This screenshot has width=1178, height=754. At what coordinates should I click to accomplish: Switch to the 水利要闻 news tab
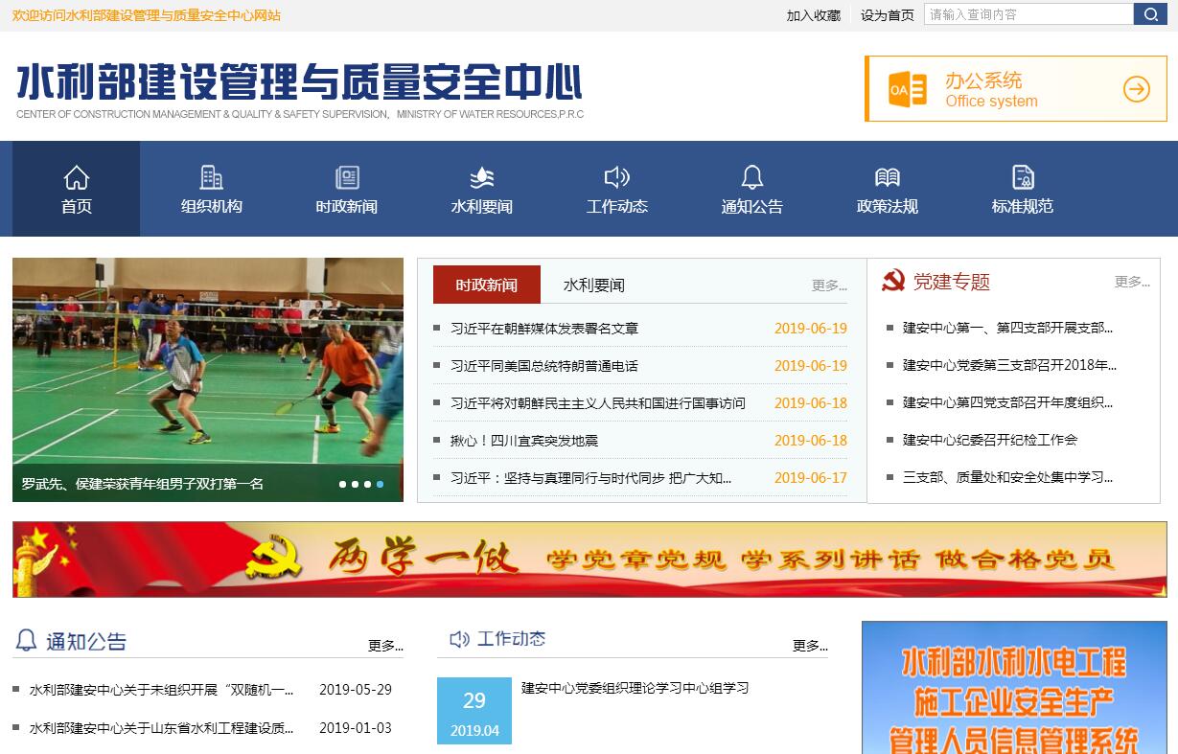point(593,286)
